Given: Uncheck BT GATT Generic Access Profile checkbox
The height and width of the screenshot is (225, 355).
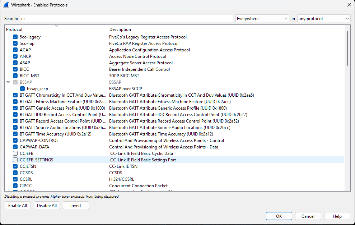Looking at the screenshot, I should [x=15, y=108].
